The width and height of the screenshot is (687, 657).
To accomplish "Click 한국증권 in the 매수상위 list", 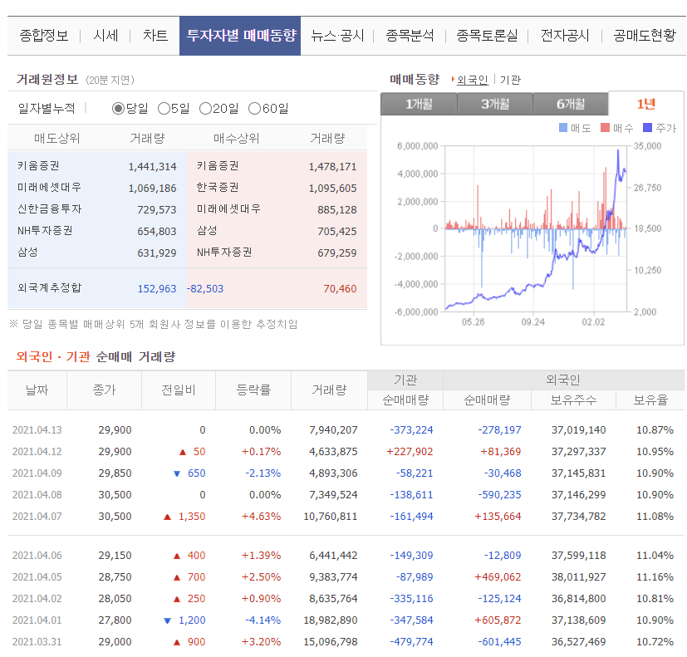I will tap(218, 188).
